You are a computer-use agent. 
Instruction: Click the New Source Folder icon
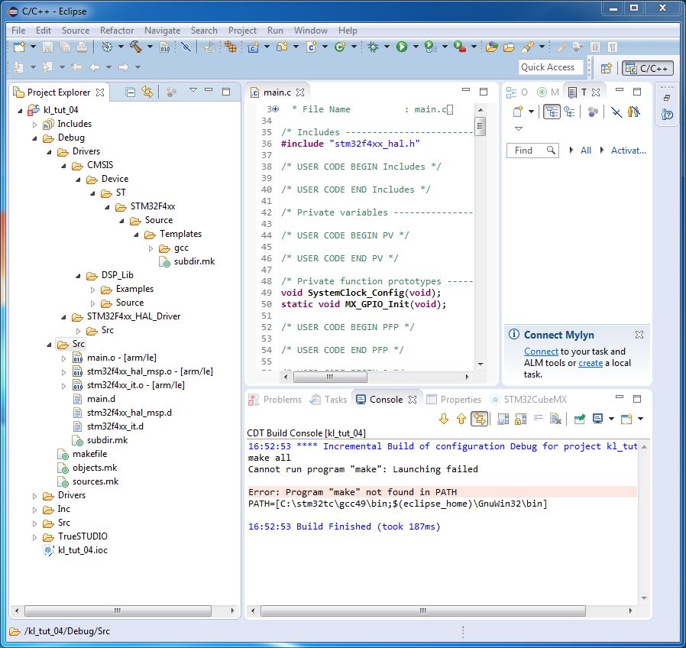pos(282,47)
